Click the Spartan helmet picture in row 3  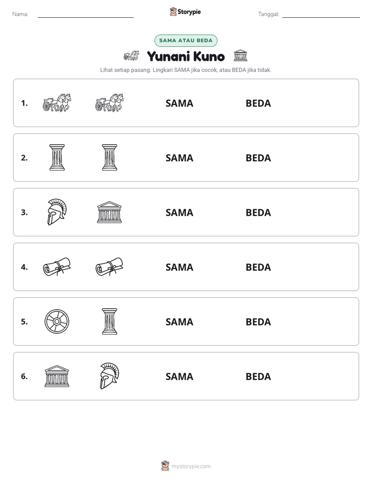(57, 212)
